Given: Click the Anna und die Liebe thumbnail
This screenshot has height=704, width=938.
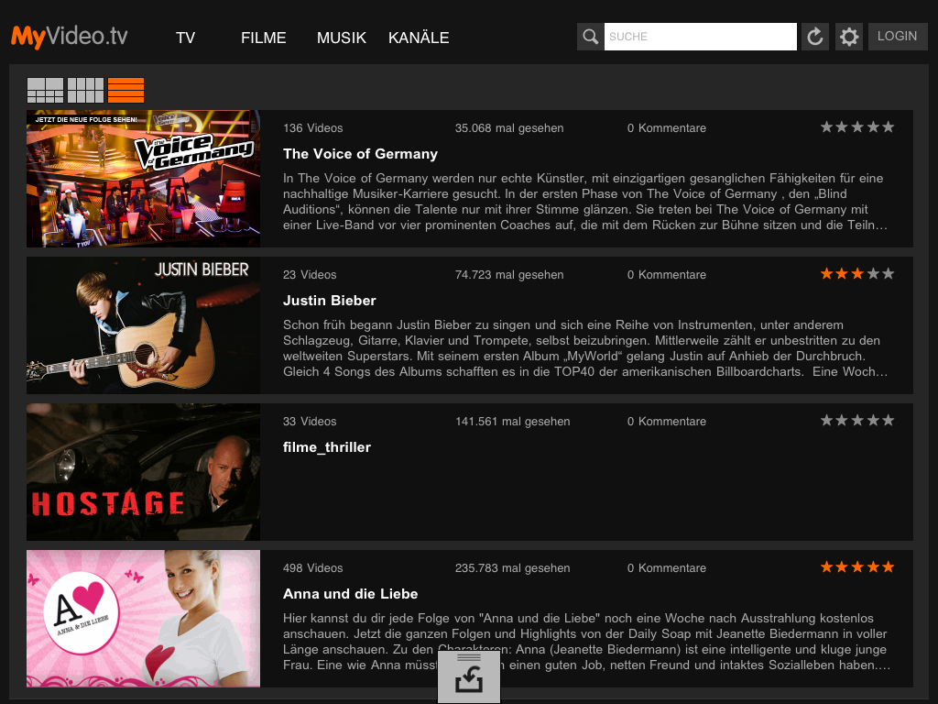Looking at the screenshot, I should 143,618.
